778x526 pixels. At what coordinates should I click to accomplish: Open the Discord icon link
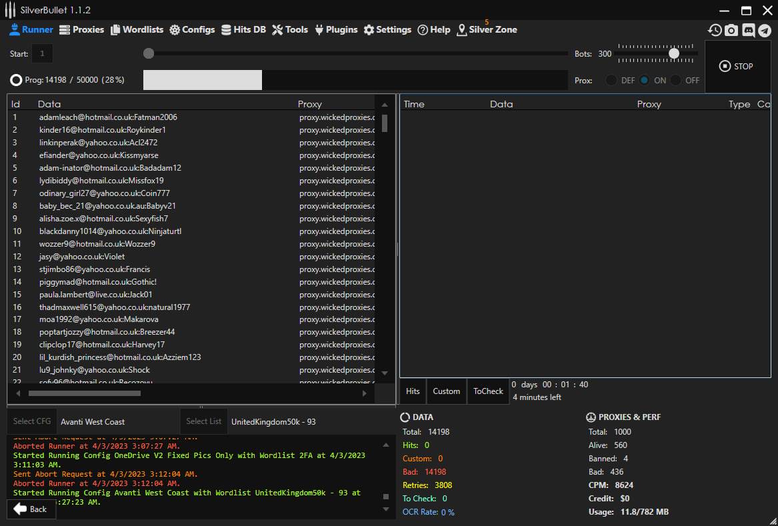[748, 30]
